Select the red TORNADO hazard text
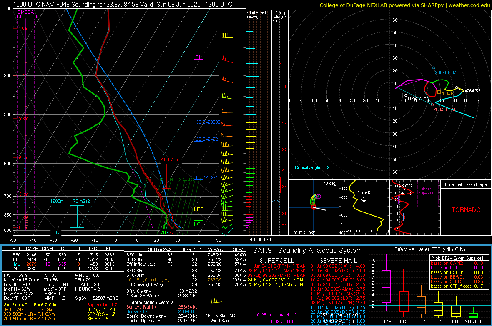 click(466, 210)
